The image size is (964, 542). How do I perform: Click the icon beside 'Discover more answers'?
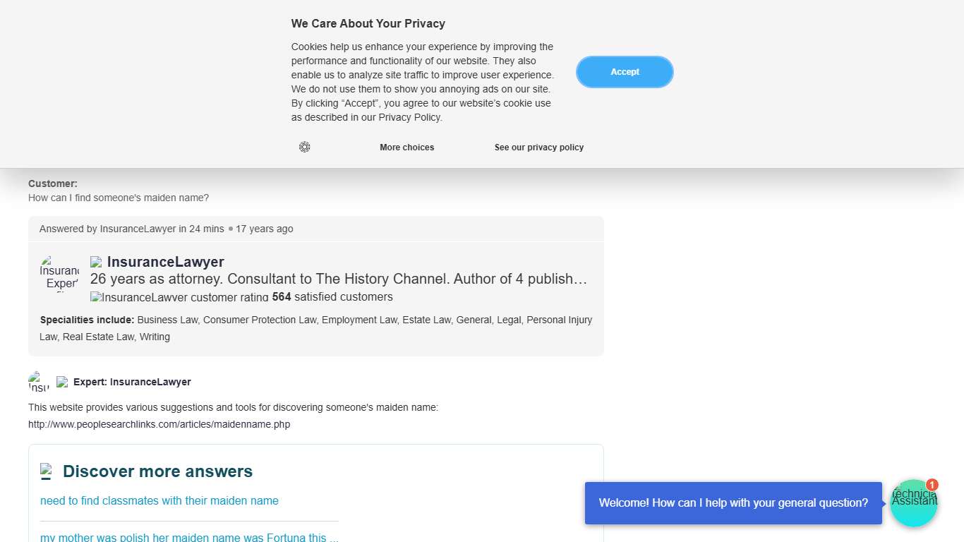click(46, 471)
